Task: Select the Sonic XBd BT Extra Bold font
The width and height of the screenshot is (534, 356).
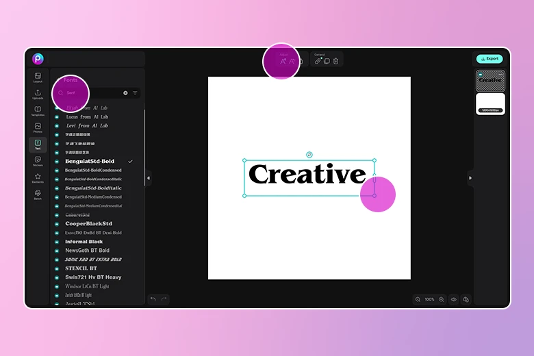Action: click(x=93, y=259)
